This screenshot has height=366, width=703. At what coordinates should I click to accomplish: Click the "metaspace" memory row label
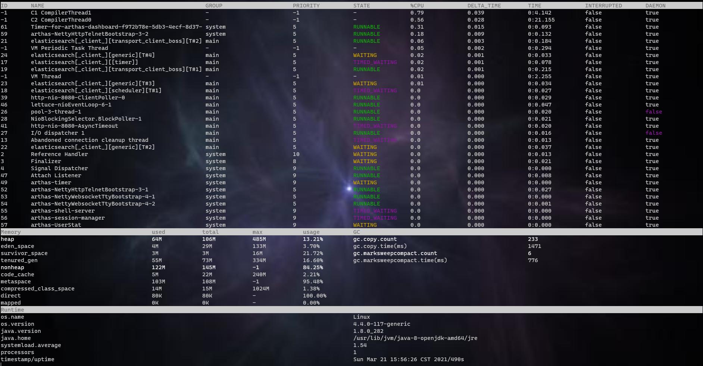tap(16, 281)
